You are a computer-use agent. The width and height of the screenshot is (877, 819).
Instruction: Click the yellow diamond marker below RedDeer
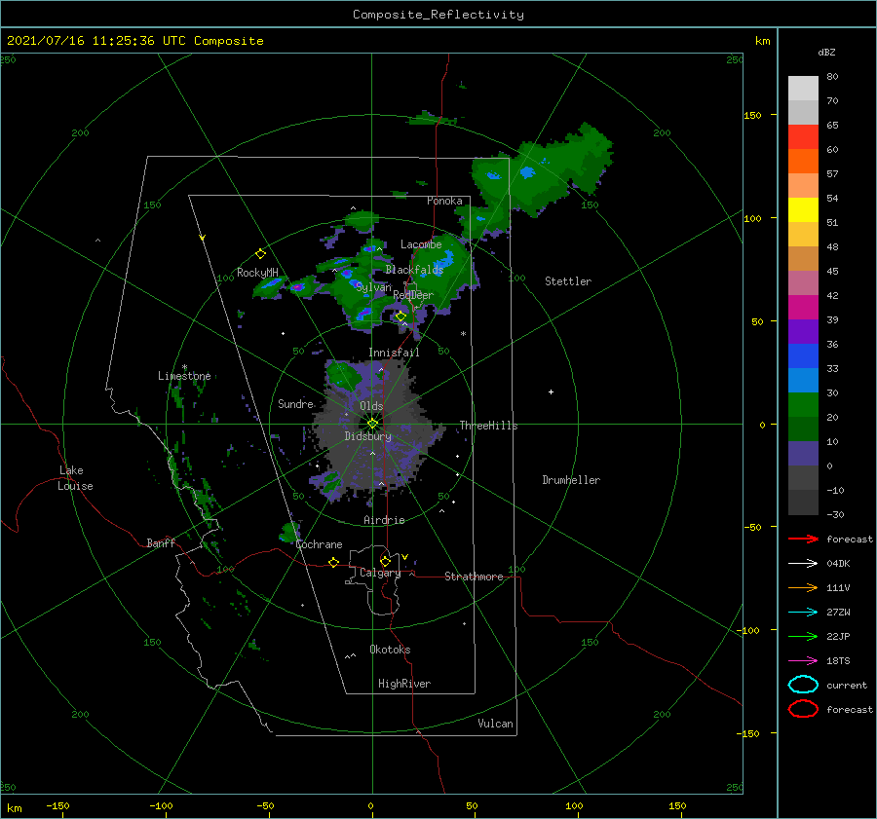pyautogui.click(x=400, y=316)
